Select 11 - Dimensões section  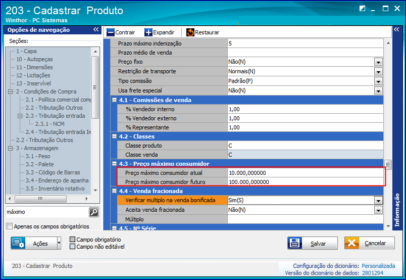(x=34, y=67)
